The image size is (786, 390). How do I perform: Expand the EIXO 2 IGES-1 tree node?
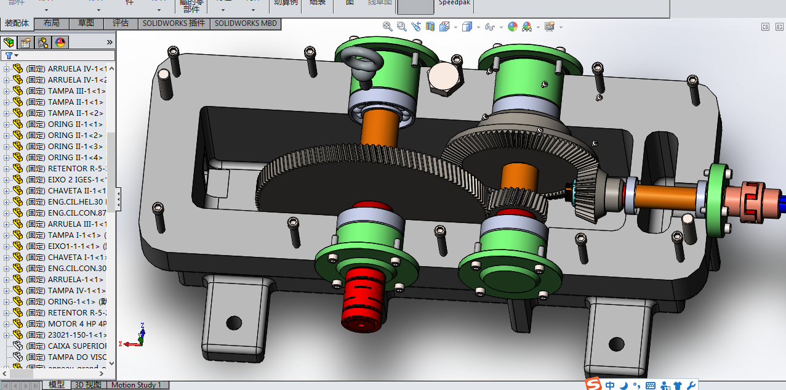click(x=6, y=180)
